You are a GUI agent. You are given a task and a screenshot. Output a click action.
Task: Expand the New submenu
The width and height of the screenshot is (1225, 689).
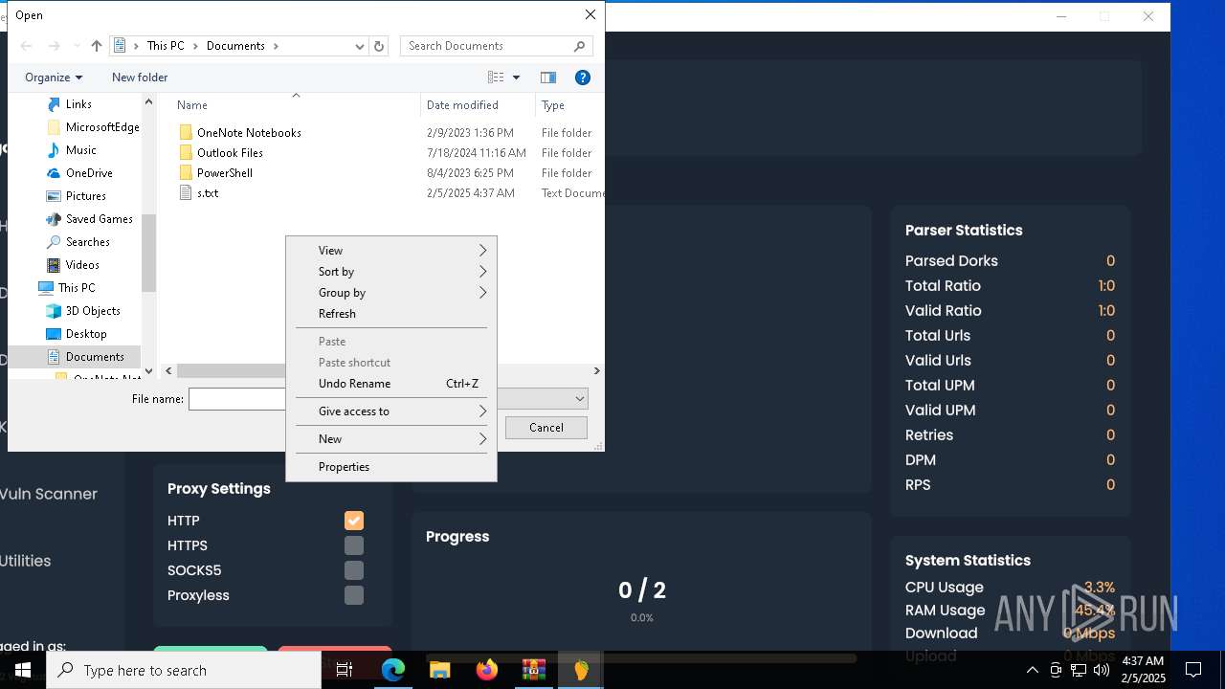(391, 439)
